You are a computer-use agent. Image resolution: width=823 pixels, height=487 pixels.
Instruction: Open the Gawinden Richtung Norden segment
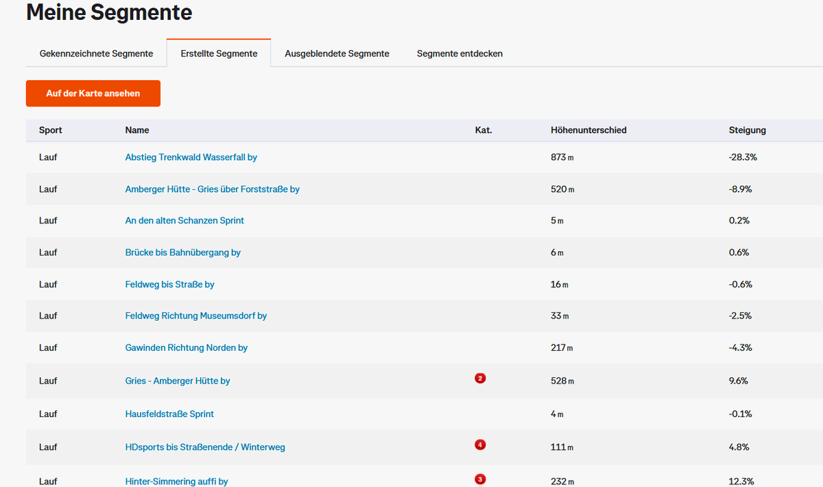[186, 347]
